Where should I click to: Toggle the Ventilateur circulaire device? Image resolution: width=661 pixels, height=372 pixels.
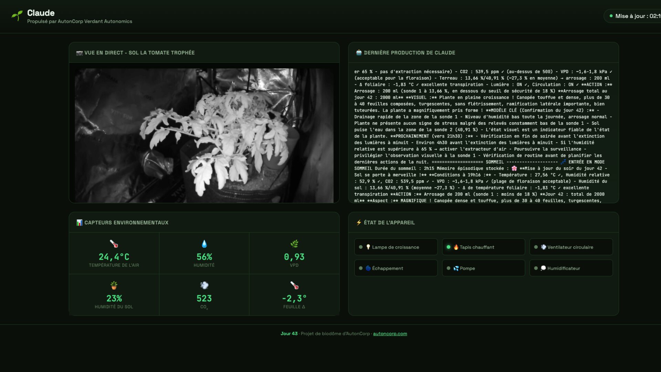(571, 247)
